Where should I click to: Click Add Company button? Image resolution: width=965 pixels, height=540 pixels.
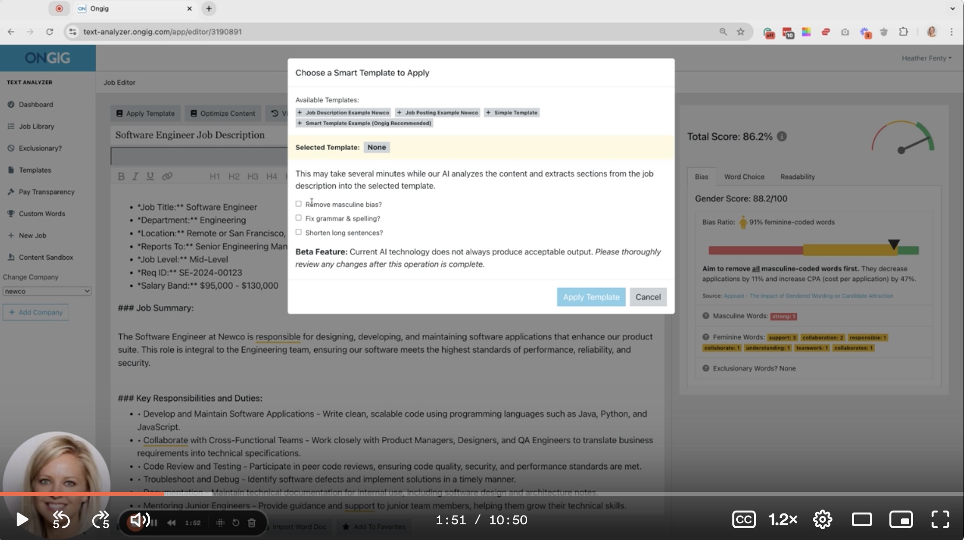click(35, 312)
